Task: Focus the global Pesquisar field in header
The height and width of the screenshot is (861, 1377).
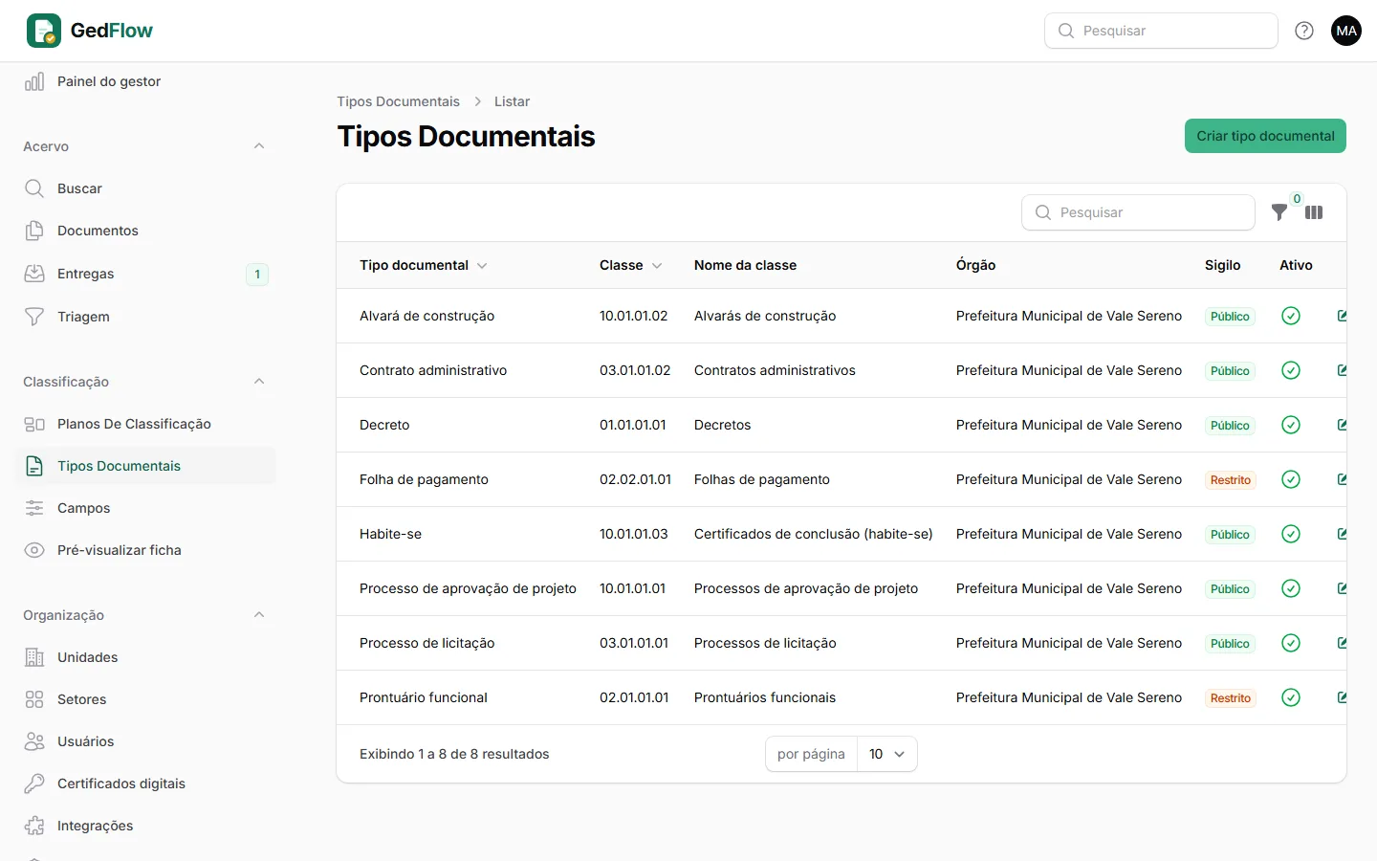Action: coord(1161,31)
